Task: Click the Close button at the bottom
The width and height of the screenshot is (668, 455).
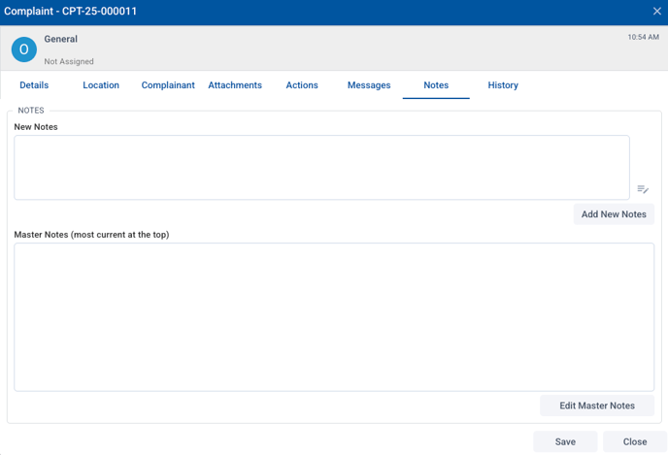Action: [x=635, y=441]
